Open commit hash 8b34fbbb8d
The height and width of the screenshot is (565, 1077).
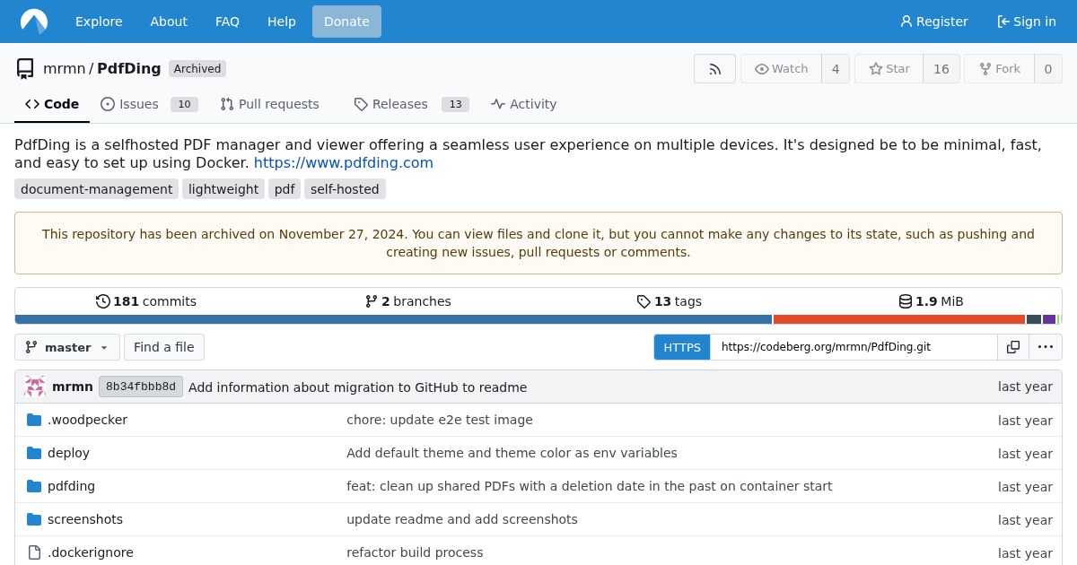pyautogui.click(x=141, y=387)
